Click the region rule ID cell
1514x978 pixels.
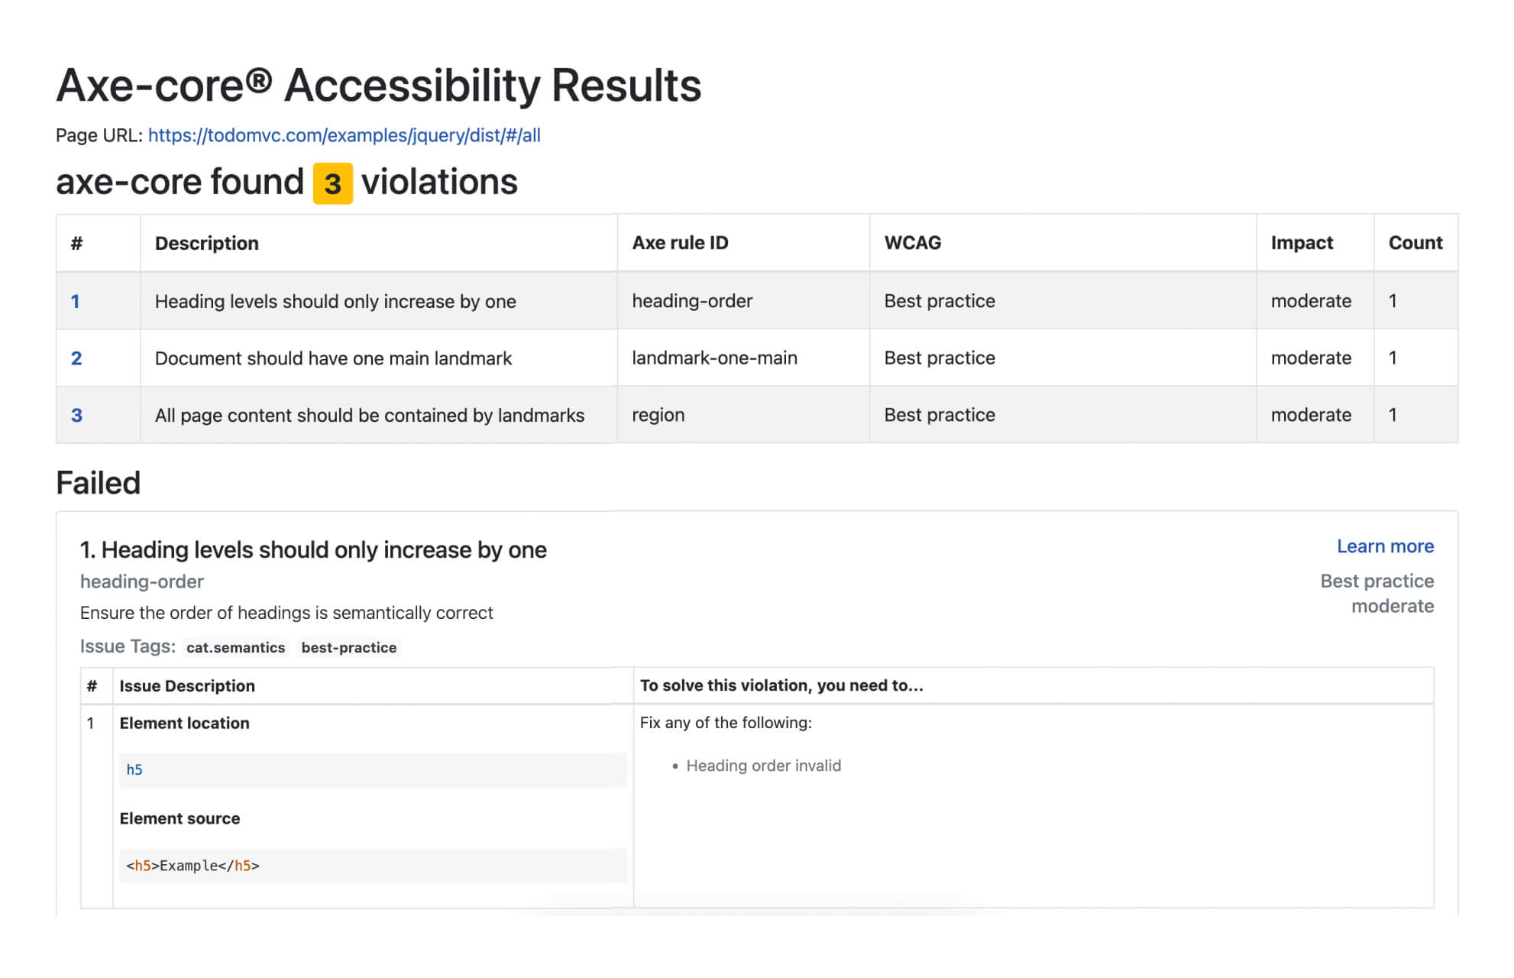click(x=658, y=415)
